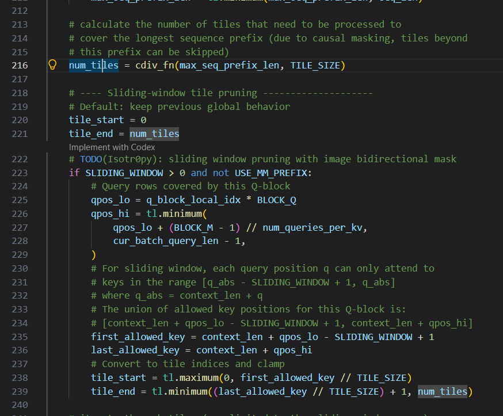The height and width of the screenshot is (416, 503).
Task: Click BLOCK_Q on line 225
Action: (x=276, y=200)
